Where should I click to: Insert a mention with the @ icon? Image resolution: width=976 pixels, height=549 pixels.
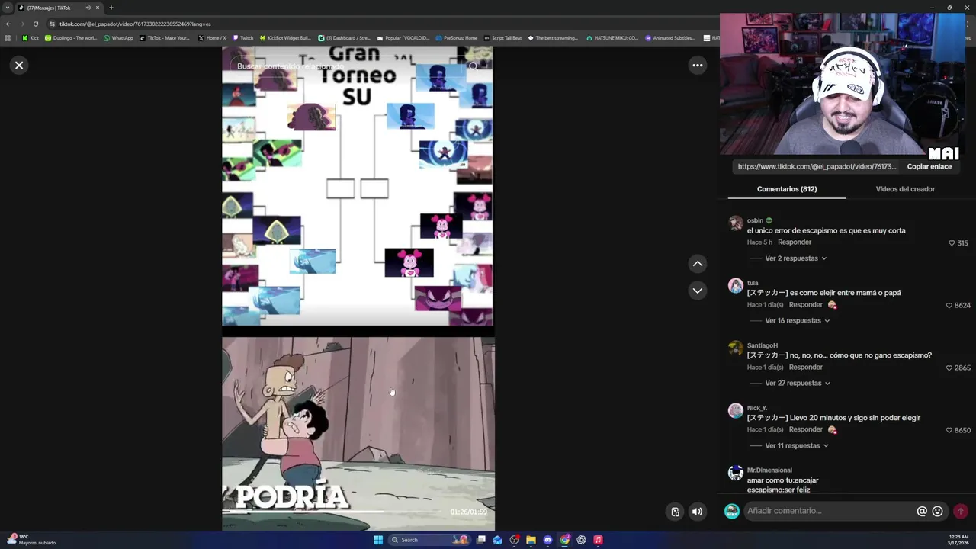922,511
